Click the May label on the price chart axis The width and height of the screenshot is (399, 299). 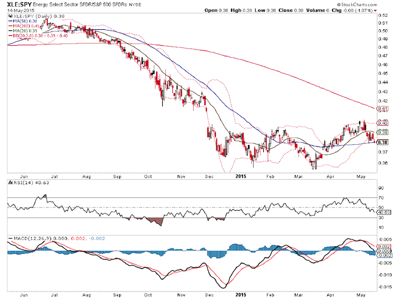[x=361, y=176]
